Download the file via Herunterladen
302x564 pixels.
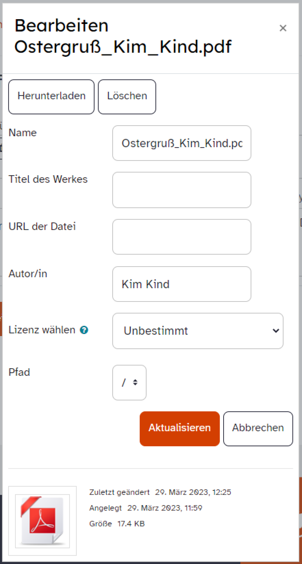pos(51,97)
